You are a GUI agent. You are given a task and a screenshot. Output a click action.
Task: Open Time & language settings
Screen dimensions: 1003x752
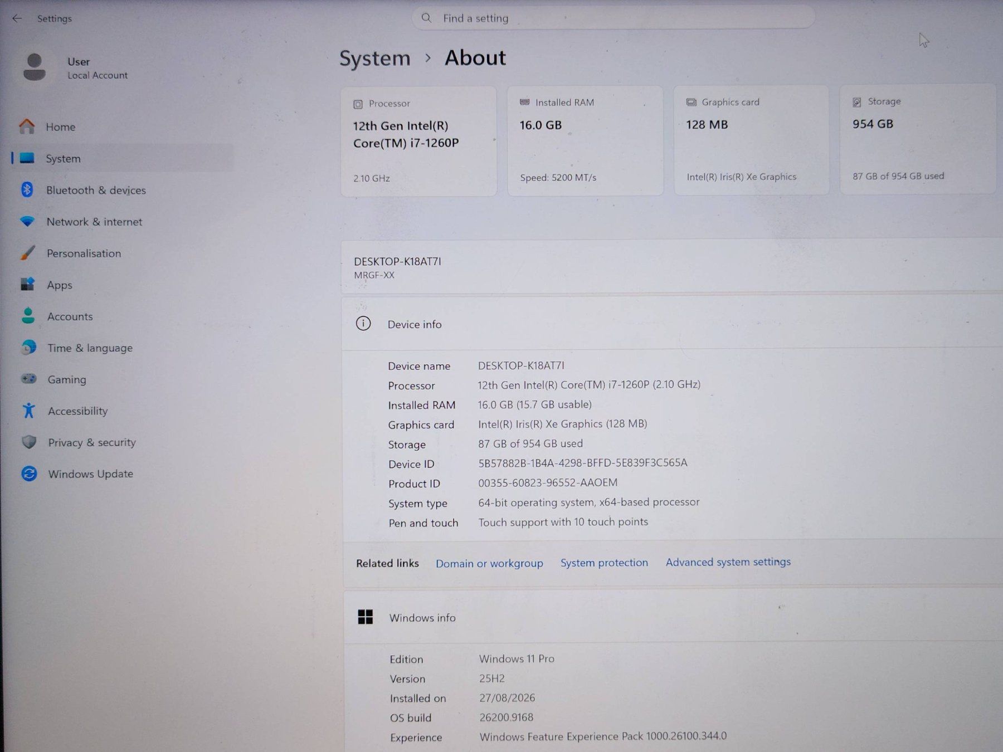123,348
